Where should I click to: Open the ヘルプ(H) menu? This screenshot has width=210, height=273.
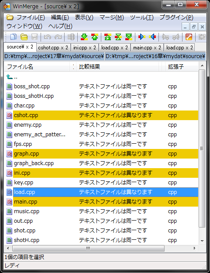point(60,26)
